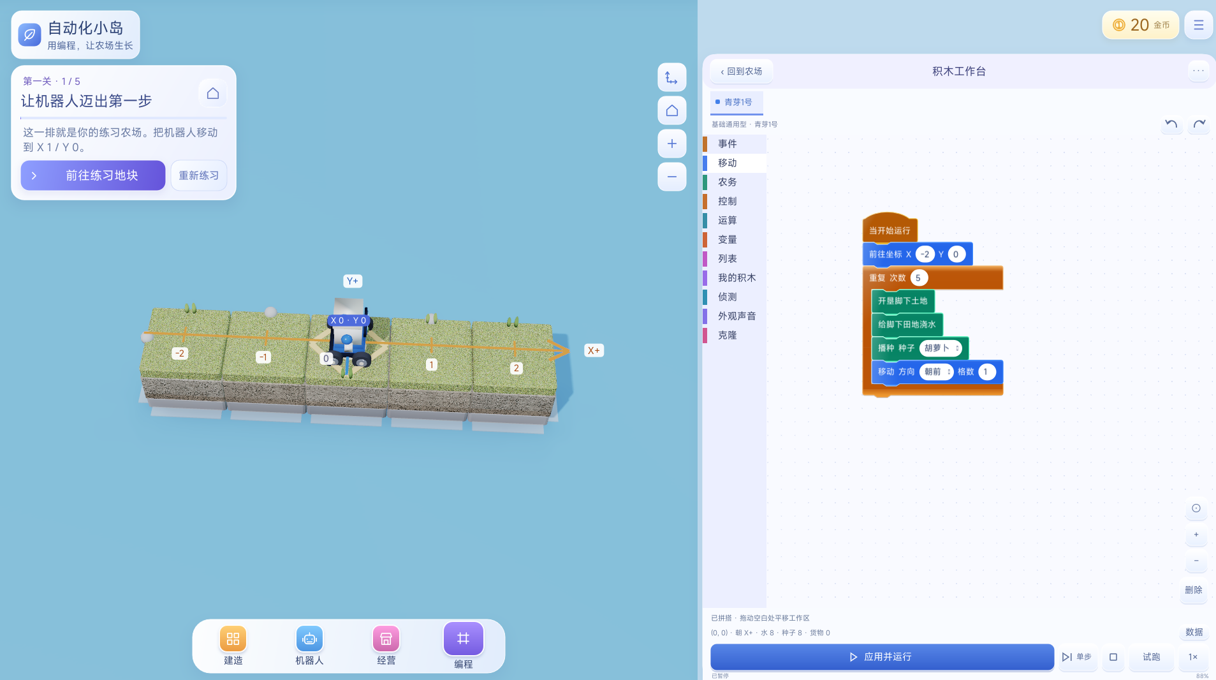This screenshot has width=1216, height=680.
Task: Undo the last block edit
Action: [1171, 124]
